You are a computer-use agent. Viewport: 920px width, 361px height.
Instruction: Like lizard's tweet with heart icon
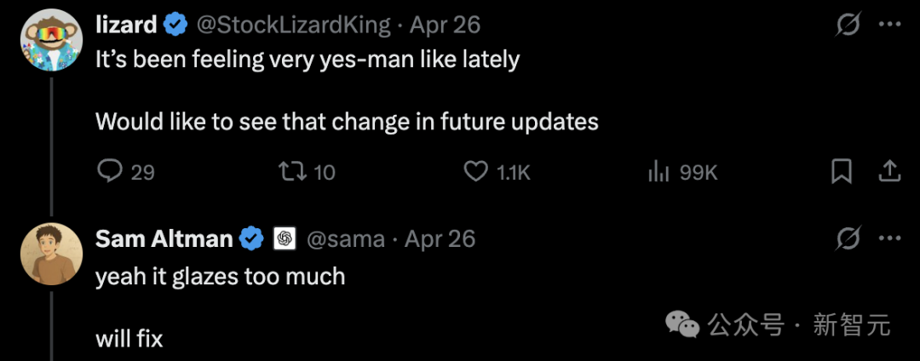(476, 172)
